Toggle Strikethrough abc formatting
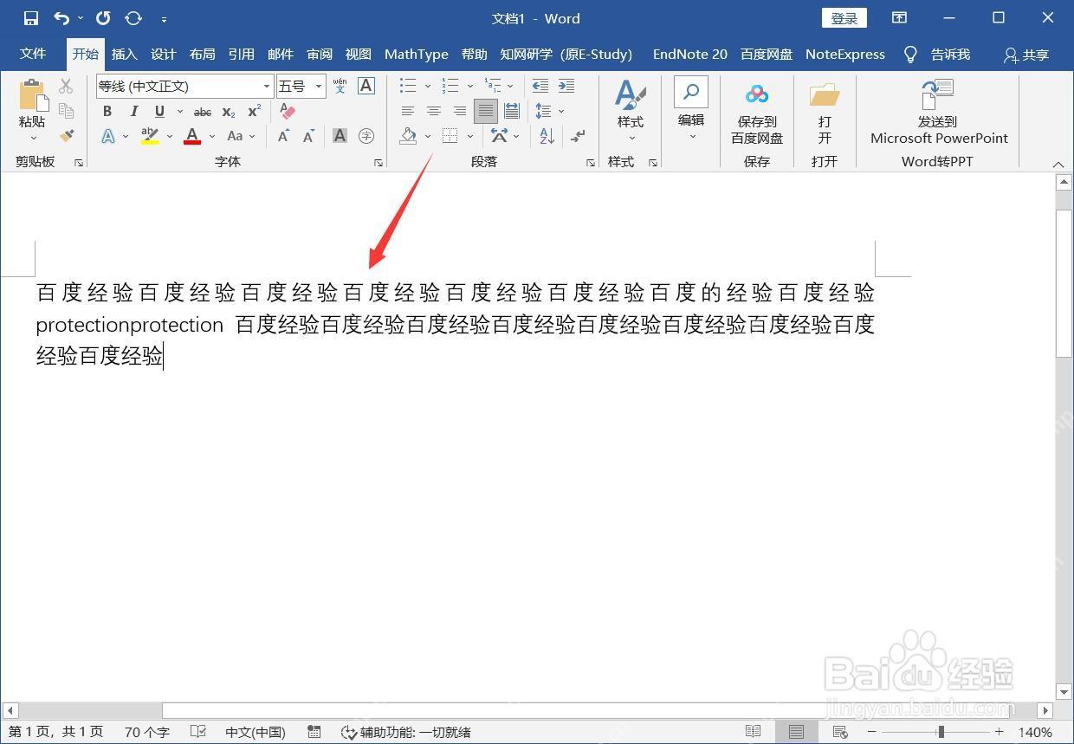 [203, 112]
